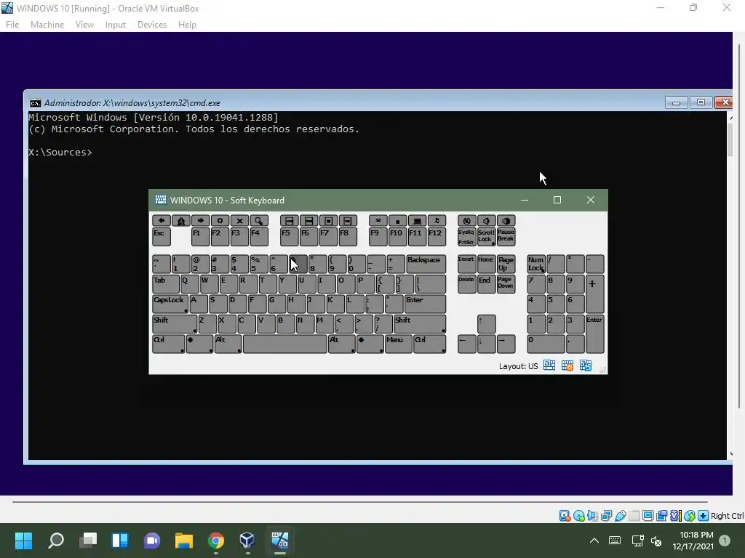
Task: Click the up arrow key on Soft Keyboard
Action: coord(486,324)
